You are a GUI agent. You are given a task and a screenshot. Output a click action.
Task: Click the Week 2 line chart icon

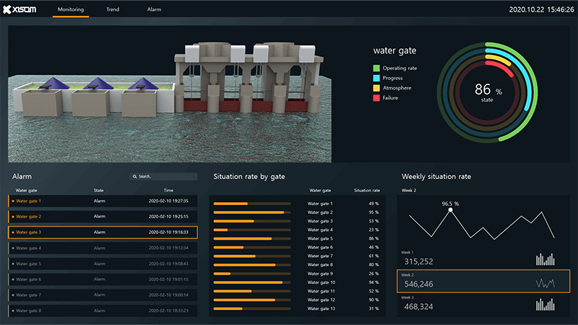click(x=545, y=283)
